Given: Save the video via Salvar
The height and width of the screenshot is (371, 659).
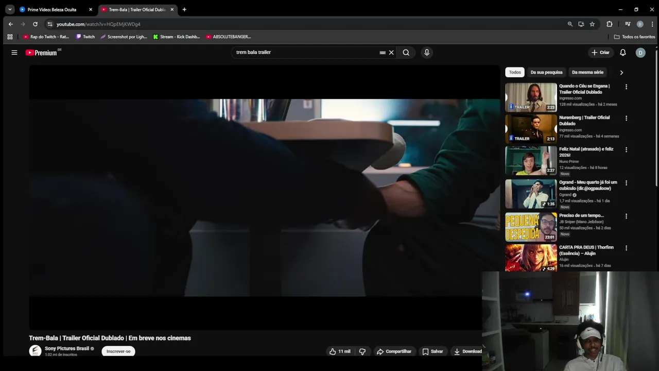Looking at the screenshot, I should point(432,351).
